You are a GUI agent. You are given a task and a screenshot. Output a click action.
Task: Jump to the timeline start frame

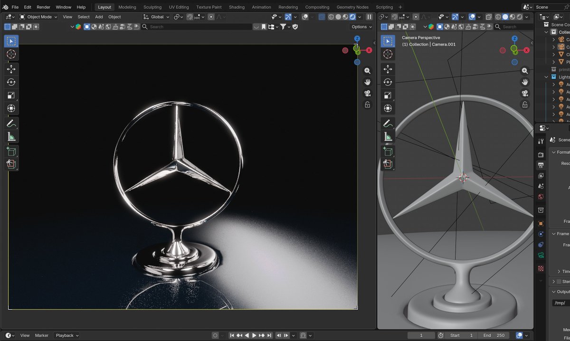point(232,335)
